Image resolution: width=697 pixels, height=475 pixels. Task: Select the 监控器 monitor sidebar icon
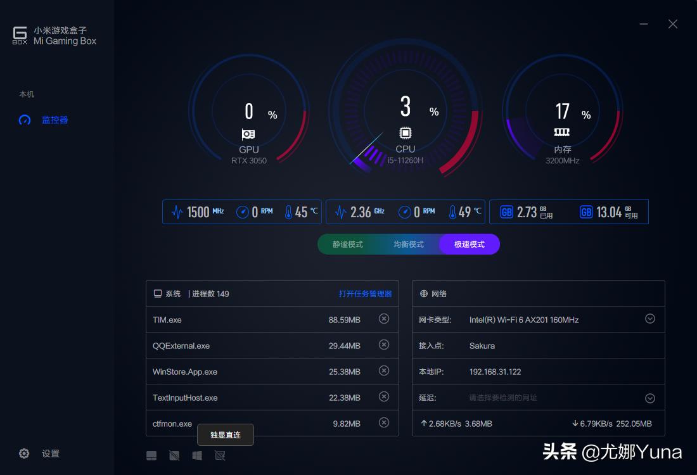24,120
